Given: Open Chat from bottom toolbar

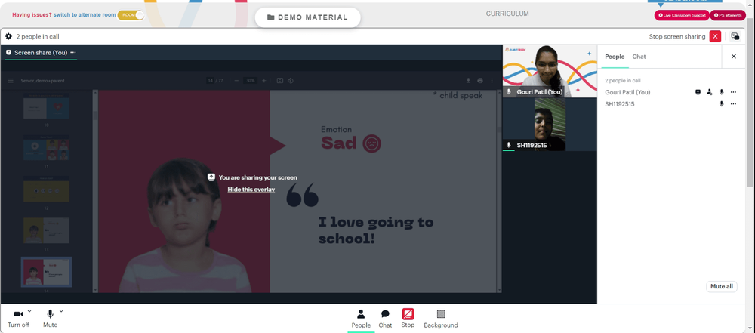Looking at the screenshot, I should [385, 319].
